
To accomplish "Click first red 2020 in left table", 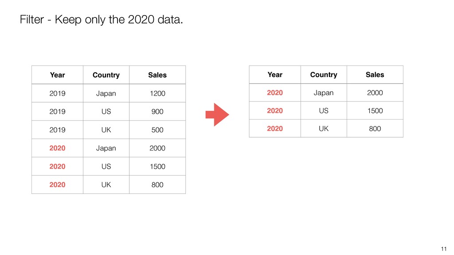I will point(57,148).
